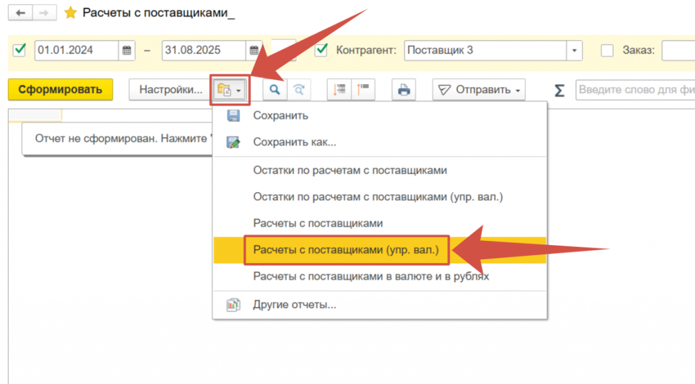
Task: Open Настройки... button
Action: click(170, 90)
